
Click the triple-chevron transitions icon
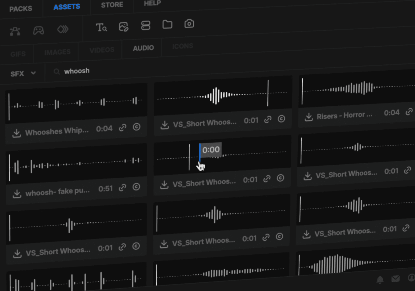(x=63, y=29)
